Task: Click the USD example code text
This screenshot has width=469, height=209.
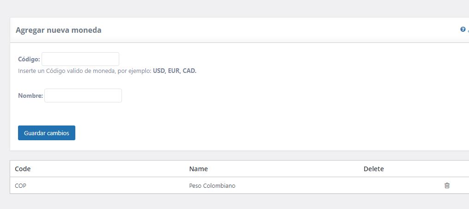Action: [x=159, y=71]
